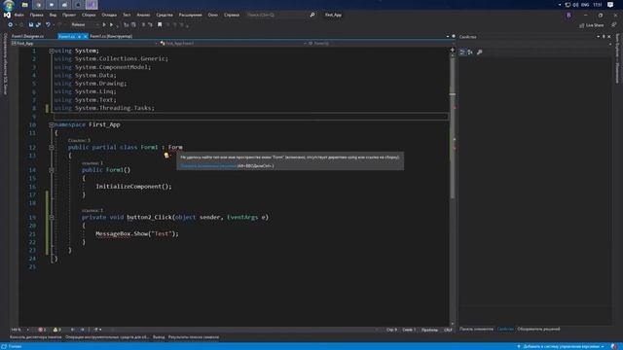Switch to Обозреватель решений tab

click(538, 329)
